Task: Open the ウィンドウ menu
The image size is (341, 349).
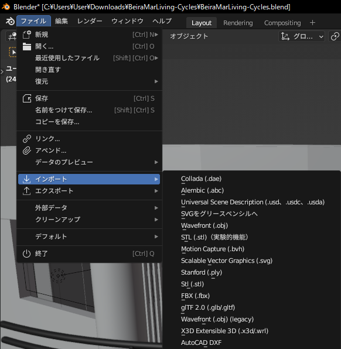Action: (127, 21)
